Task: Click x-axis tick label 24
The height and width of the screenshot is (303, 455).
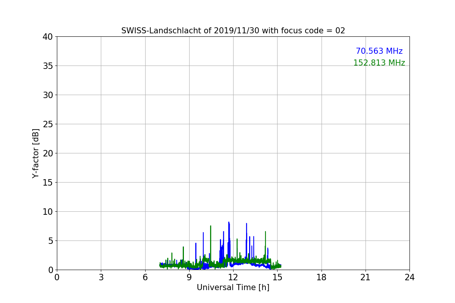Action: pyautogui.click(x=409, y=277)
